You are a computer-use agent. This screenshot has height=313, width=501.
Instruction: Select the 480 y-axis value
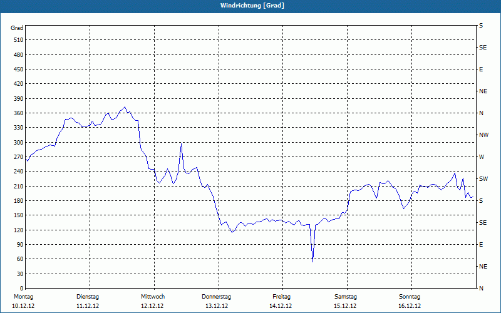pyautogui.click(x=19, y=54)
